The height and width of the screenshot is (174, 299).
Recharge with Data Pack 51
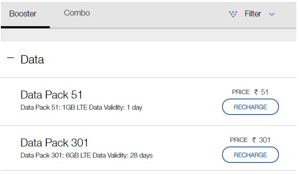(x=251, y=107)
